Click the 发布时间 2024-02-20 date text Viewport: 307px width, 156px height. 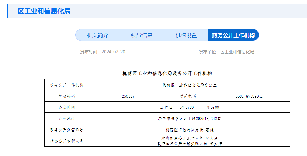(x=103, y=52)
